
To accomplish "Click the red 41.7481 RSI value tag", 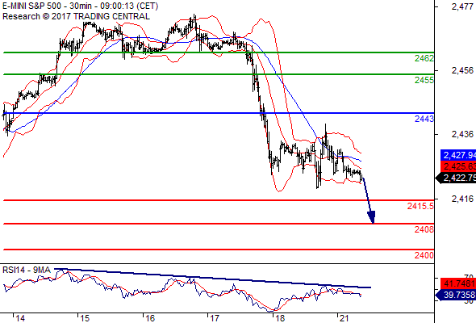I will (x=458, y=283).
